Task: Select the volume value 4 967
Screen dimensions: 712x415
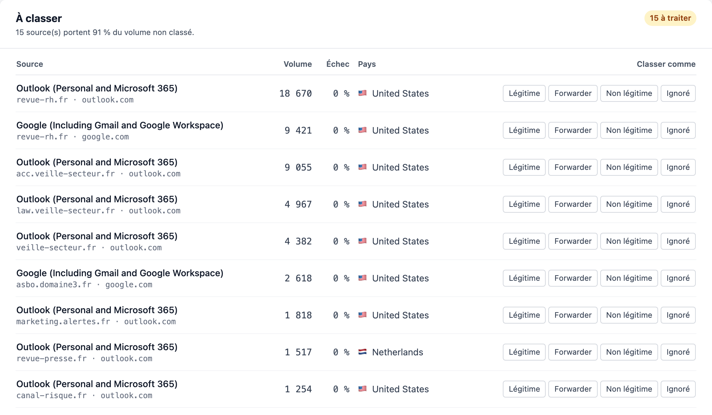Action: tap(298, 204)
